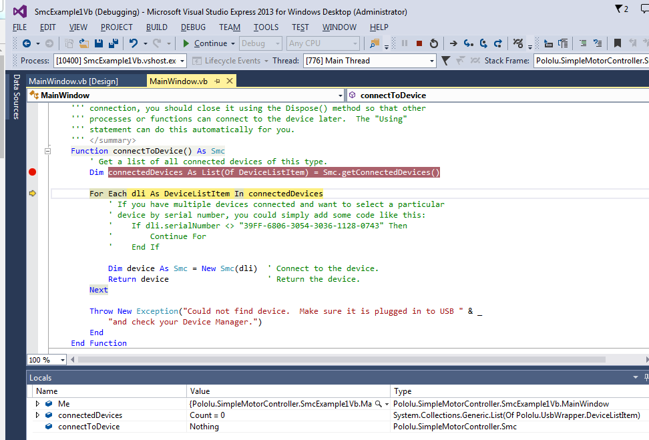Screen dimensions: 649x440
Task: Stop debugging with the red square button
Action: [x=419, y=43]
